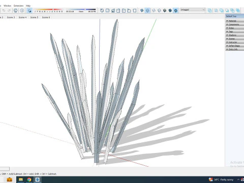Switch to the Iso view icon

pos(102,11)
